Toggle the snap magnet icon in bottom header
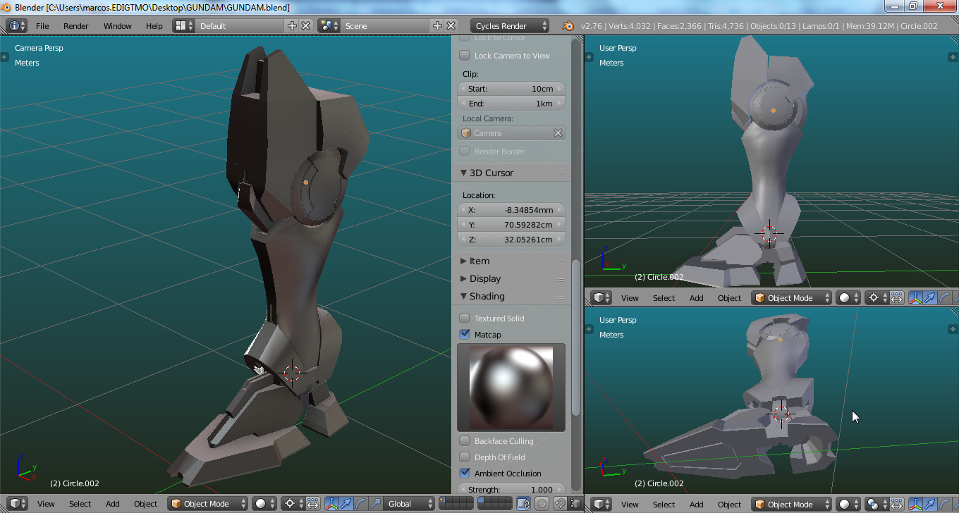959x513 pixels. (x=559, y=504)
